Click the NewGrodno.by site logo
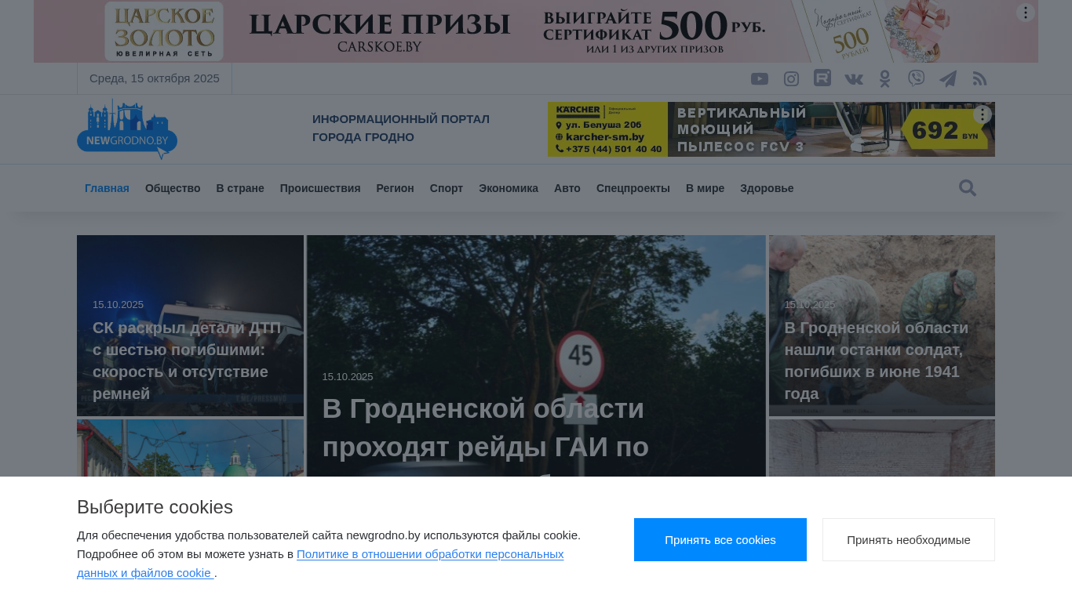 [x=127, y=129]
